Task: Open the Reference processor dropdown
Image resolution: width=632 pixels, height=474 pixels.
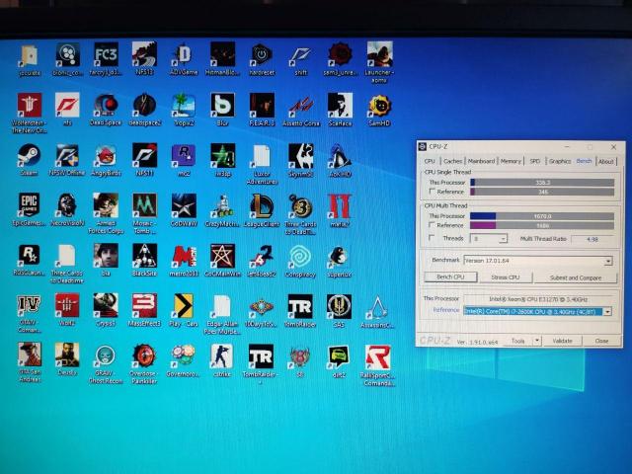Action: coord(607,311)
